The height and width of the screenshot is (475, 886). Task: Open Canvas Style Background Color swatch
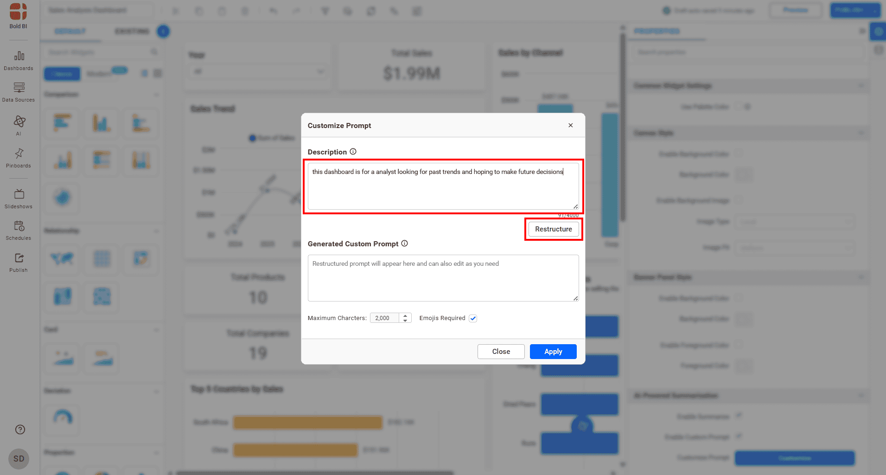click(x=744, y=175)
